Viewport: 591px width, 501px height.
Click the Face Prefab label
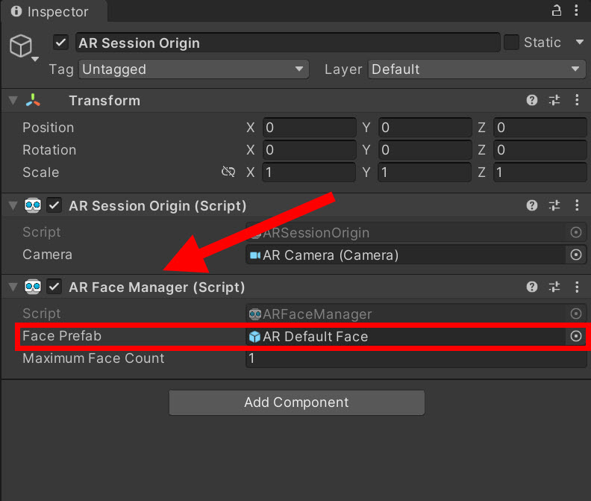tap(62, 336)
